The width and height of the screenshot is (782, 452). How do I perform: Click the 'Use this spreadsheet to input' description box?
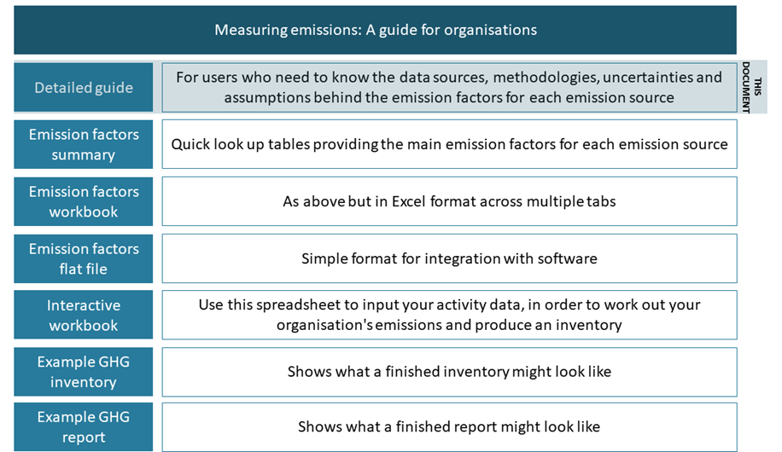pos(449,315)
